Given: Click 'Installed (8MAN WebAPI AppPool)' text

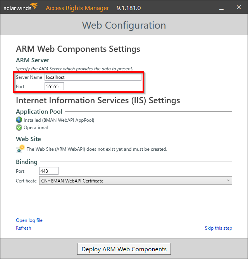Looking at the screenshot, I should [59, 120].
